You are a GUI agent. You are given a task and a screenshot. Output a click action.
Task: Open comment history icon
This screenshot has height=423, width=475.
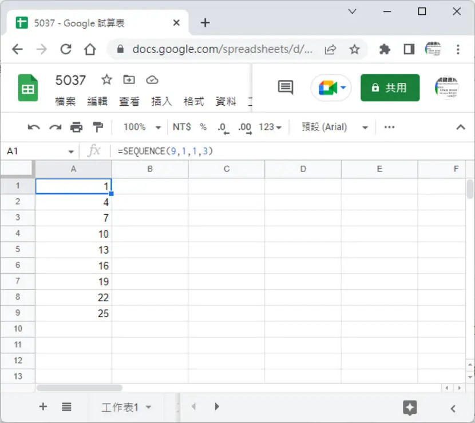pos(286,87)
